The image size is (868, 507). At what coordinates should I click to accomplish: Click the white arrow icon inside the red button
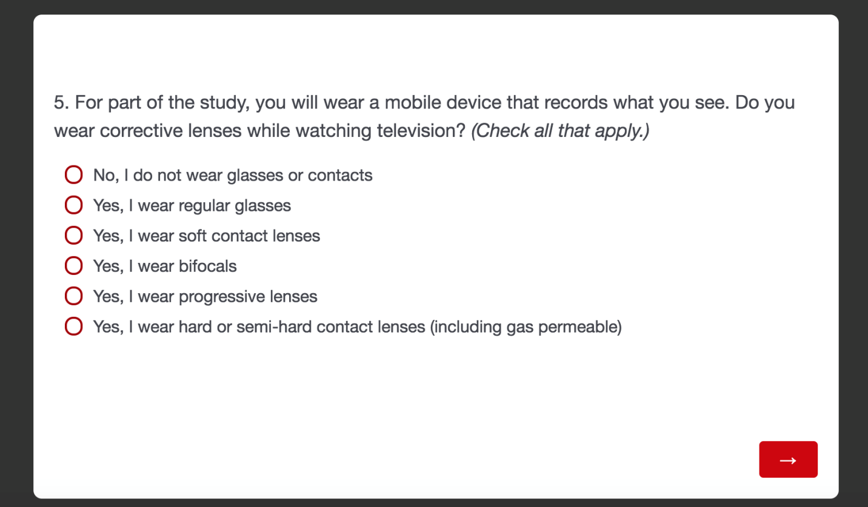788,460
